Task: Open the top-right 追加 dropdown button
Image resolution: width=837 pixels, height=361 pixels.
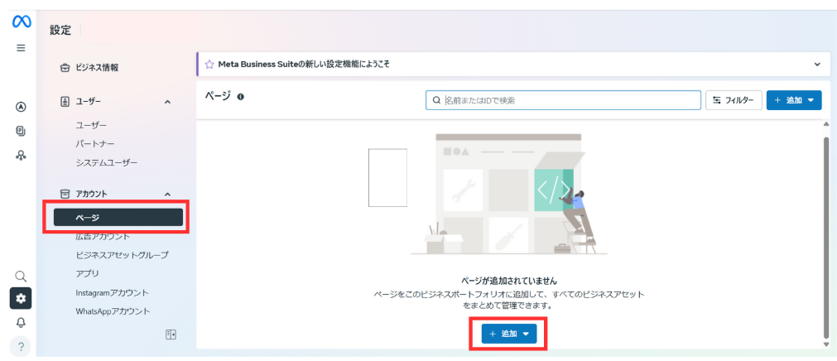Action: click(794, 100)
